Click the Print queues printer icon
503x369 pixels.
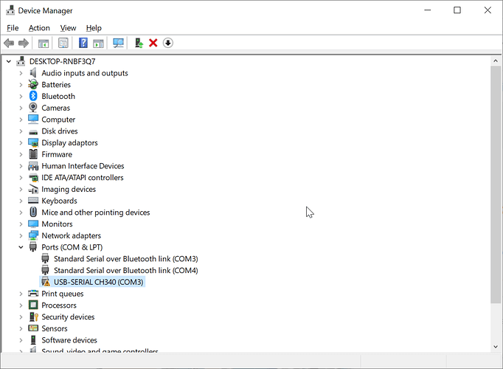33,293
